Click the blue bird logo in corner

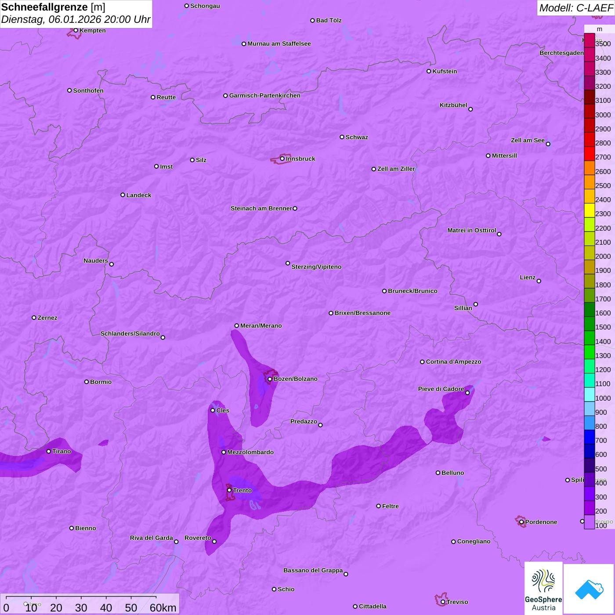[x=589, y=589]
